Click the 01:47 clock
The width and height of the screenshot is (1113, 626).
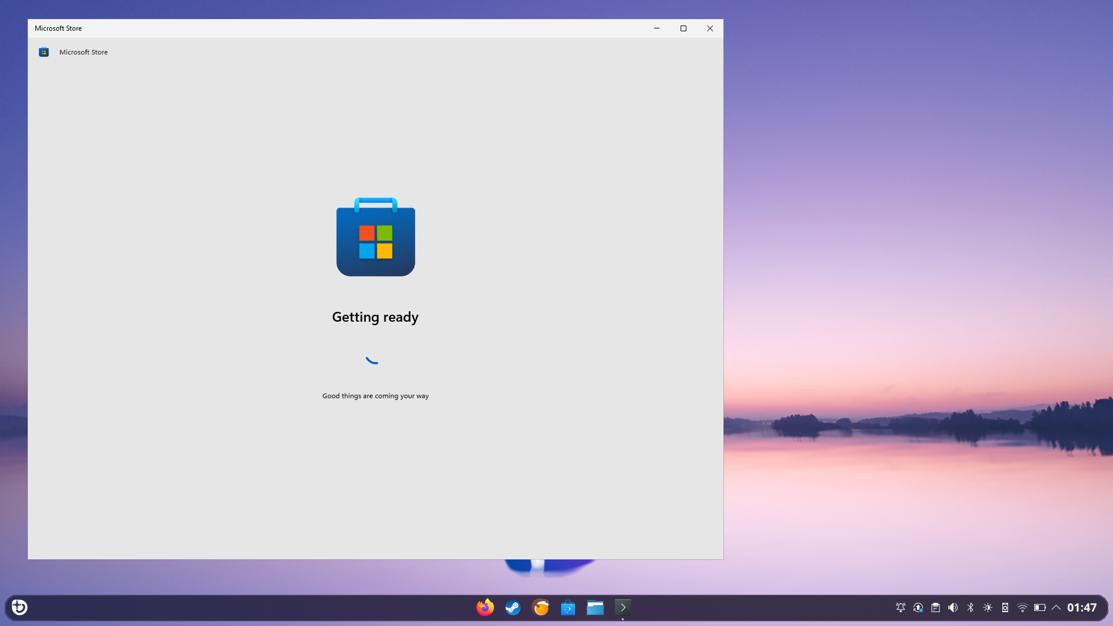[x=1082, y=607]
